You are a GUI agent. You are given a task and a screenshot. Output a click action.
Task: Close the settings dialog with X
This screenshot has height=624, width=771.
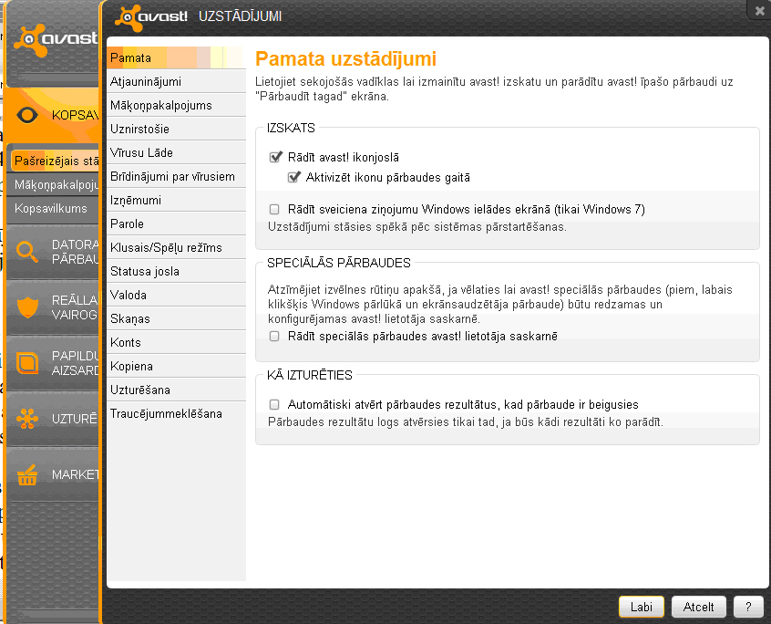pos(760,11)
